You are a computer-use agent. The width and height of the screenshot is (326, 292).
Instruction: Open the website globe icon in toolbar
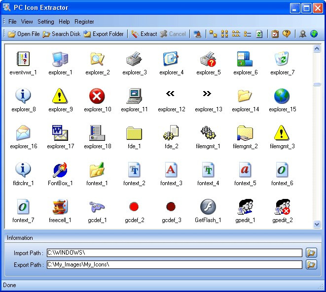coord(314,34)
